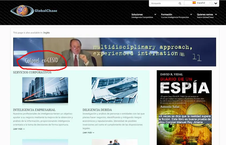This screenshot has width=226, height=145.
Task: Expand the Quienes somos menu arrow
Action: tap(216, 14)
